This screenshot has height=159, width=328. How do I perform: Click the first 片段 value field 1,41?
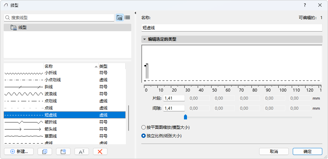[174, 98]
